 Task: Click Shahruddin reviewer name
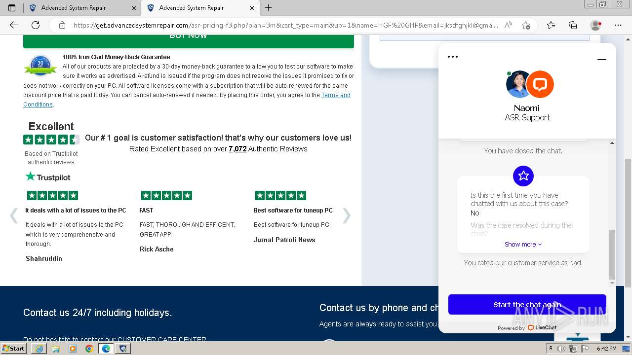[44, 258]
